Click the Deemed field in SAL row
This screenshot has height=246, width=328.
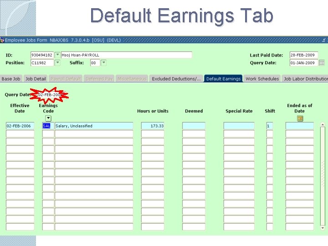(194, 126)
